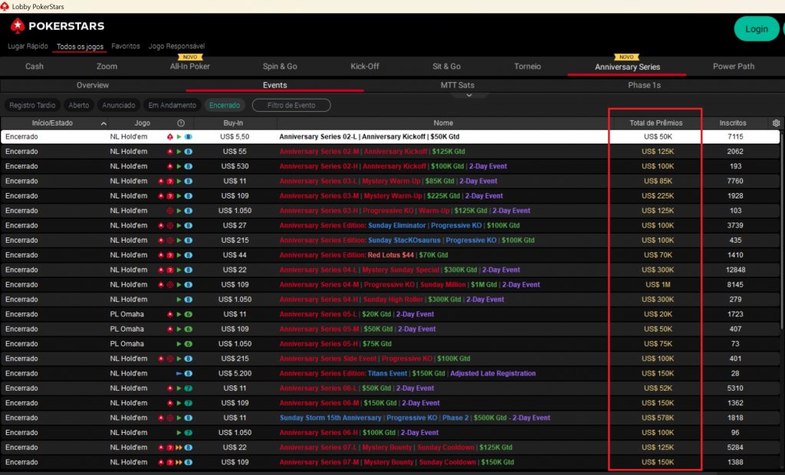Select the Kick-Off tab
Image resolution: width=785 pixels, height=475 pixels.
point(364,66)
